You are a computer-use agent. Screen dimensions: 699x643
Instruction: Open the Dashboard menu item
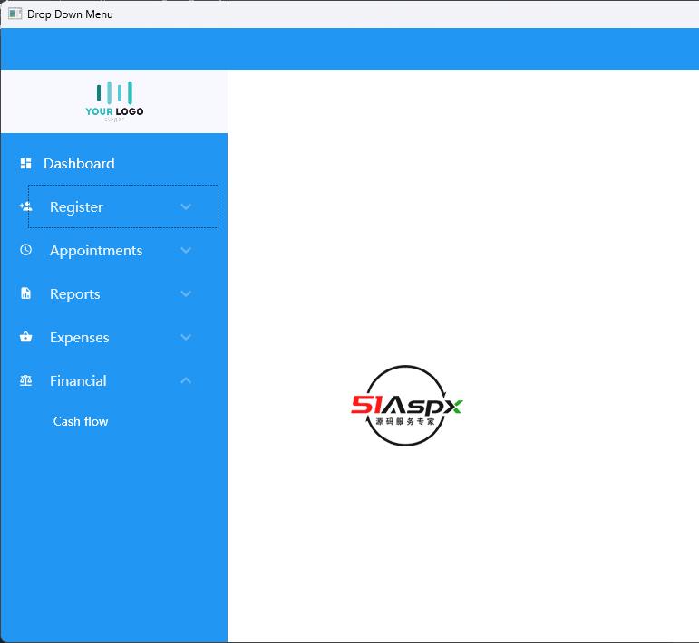click(79, 163)
